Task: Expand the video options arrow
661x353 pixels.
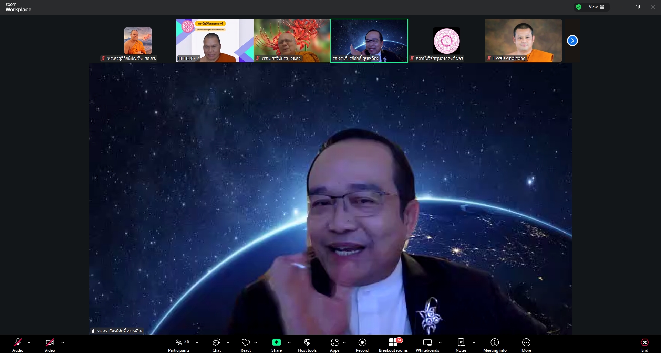Action: [63, 342]
